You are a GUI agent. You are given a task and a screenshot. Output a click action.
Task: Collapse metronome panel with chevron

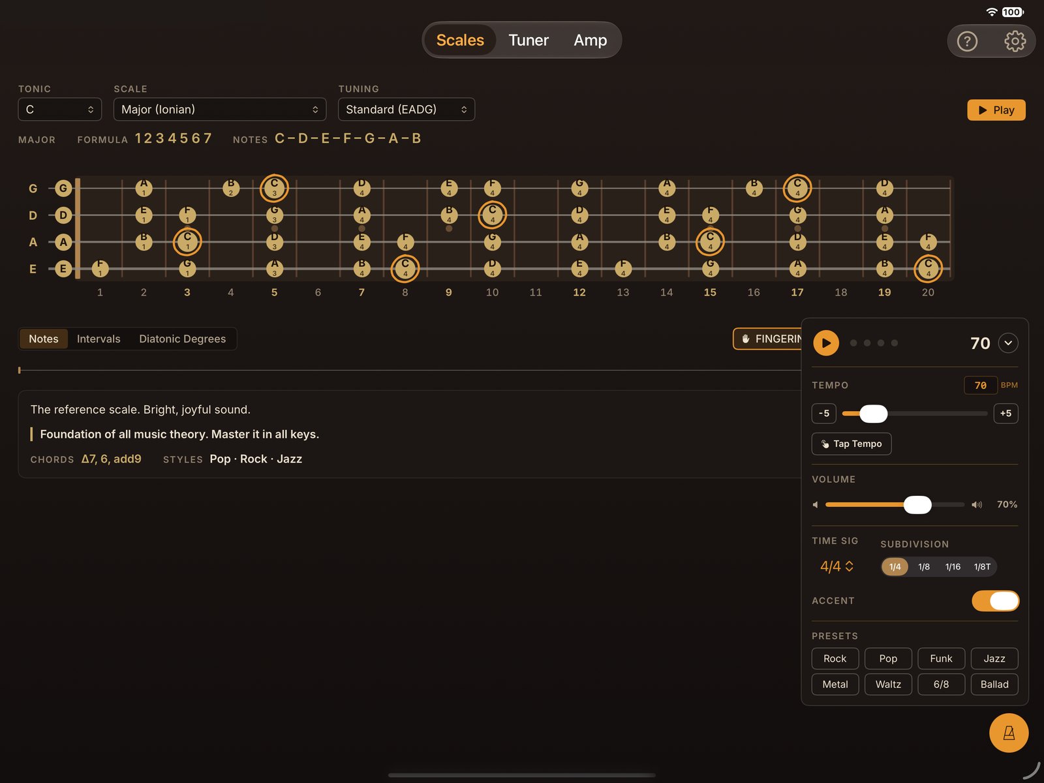(x=1008, y=343)
